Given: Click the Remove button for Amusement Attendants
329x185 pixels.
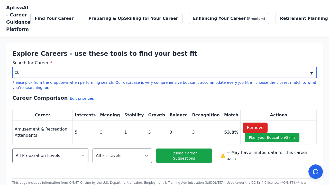Looking at the screenshot, I should tap(255, 128).
